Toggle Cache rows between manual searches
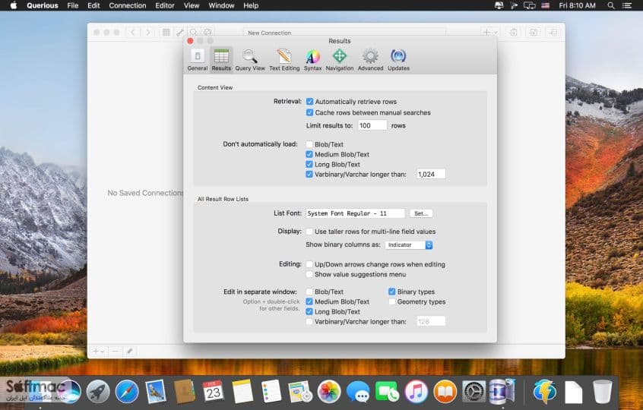Viewport: 643px width, 410px height. pos(309,112)
